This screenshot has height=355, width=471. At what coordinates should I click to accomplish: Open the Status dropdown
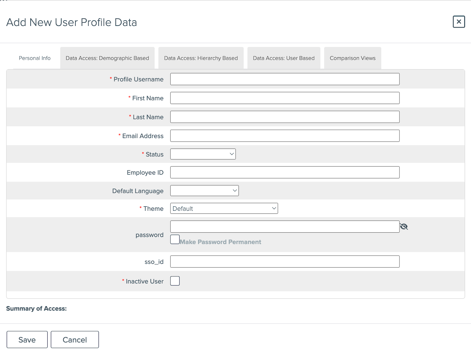click(x=203, y=154)
